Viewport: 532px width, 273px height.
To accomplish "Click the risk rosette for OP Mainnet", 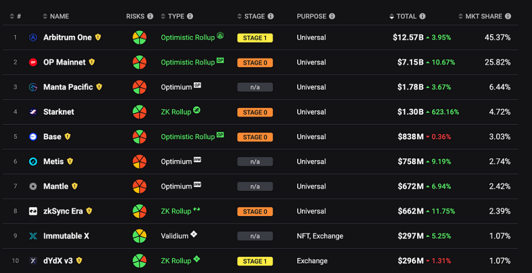I will (139, 62).
